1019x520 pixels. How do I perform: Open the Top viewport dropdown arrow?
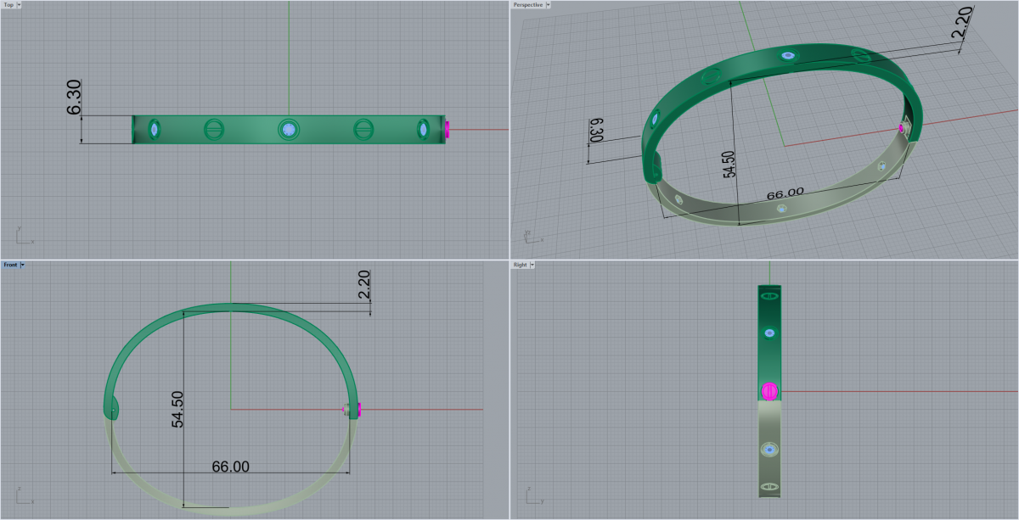20,5
